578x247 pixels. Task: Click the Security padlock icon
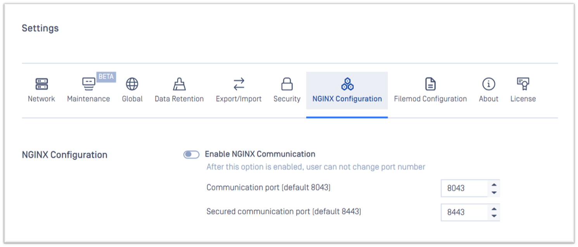287,84
